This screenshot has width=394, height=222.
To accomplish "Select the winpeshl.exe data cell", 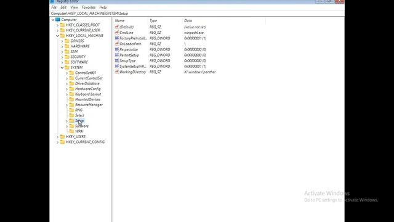I will click(x=194, y=33).
